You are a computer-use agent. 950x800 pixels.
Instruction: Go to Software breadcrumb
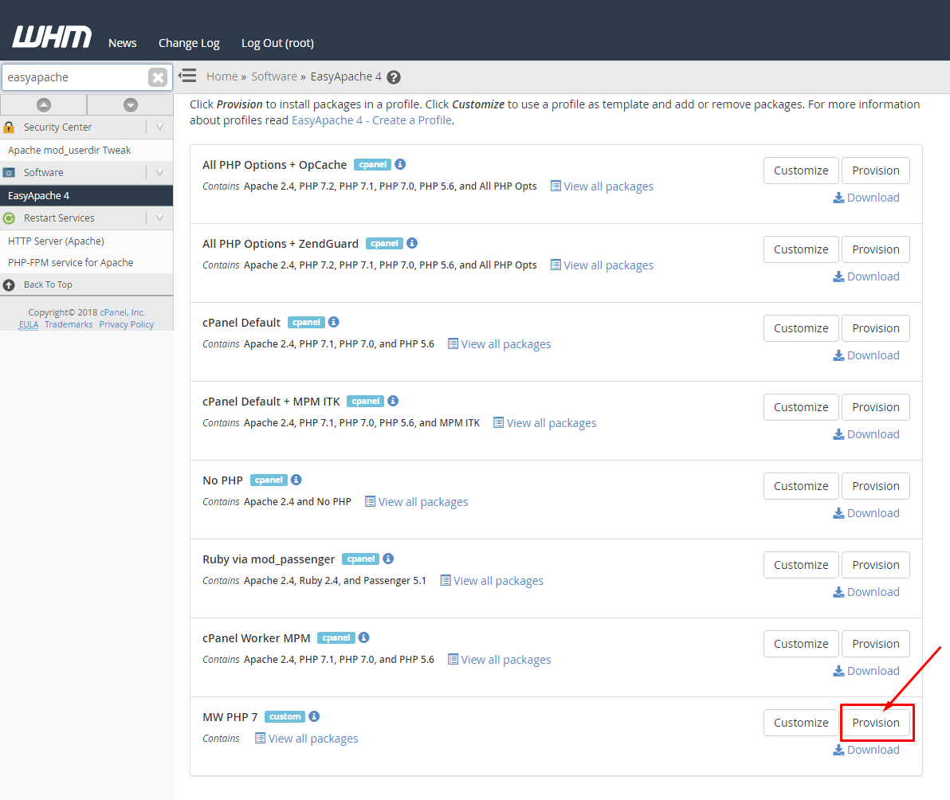[x=274, y=77]
